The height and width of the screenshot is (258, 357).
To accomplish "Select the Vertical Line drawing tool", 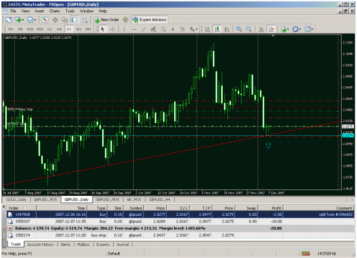I will [124, 29].
